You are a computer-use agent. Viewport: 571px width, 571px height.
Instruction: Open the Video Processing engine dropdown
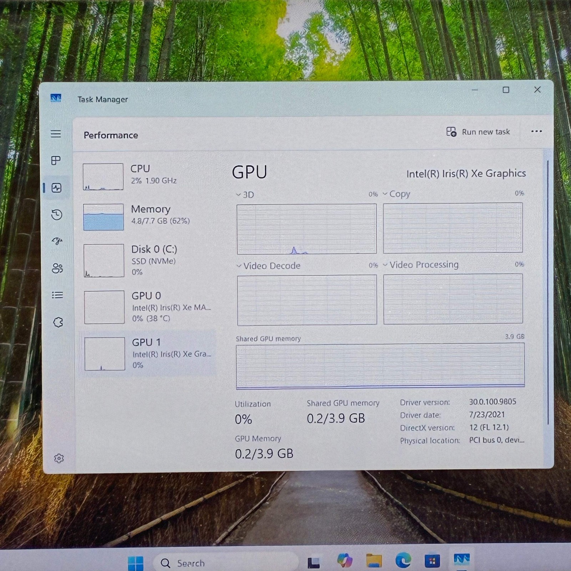[x=421, y=265]
